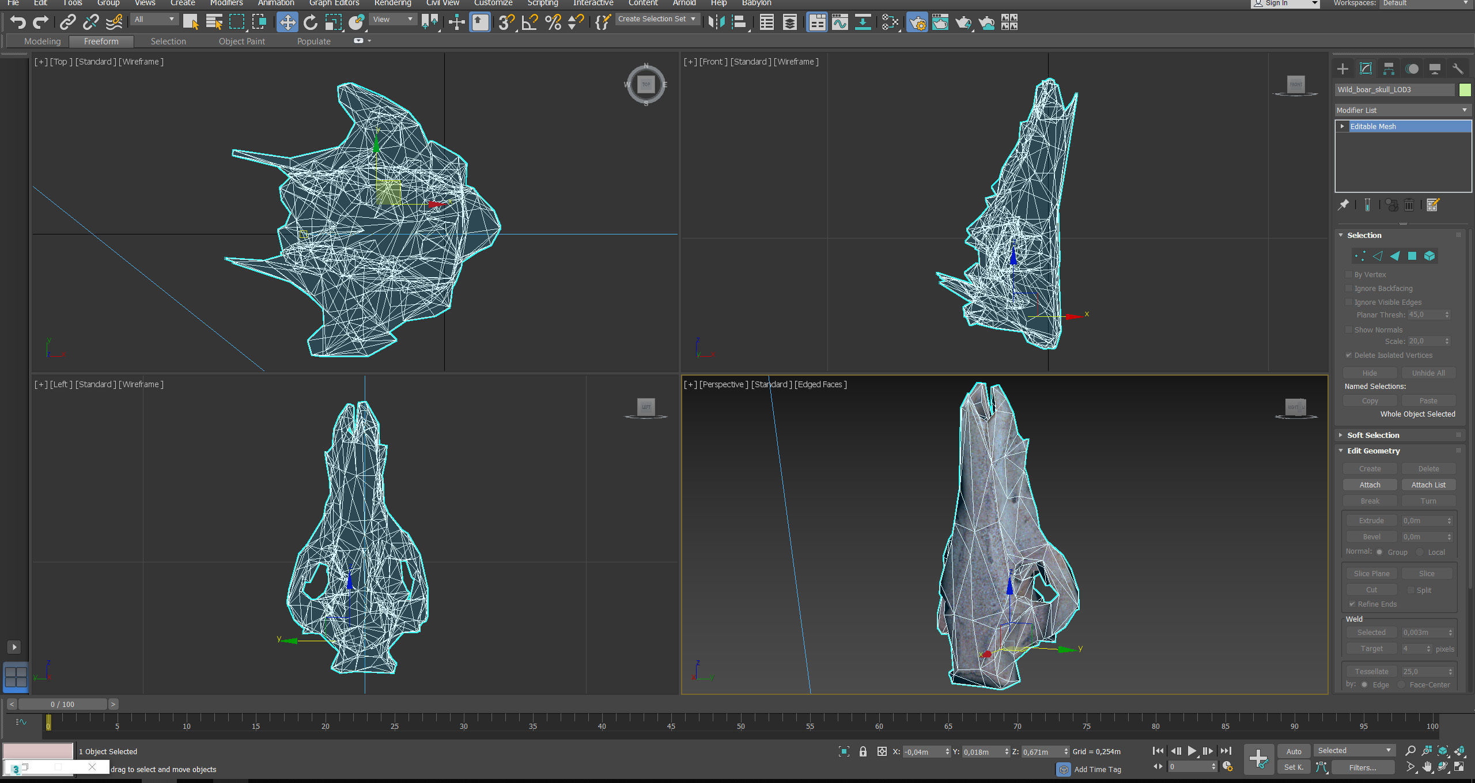The image size is (1475, 783).
Task: Switch to the Modeling ribbon tab
Action: point(42,41)
